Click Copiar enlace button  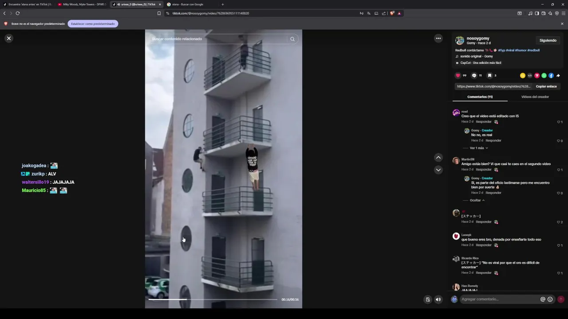pos(546,86)
